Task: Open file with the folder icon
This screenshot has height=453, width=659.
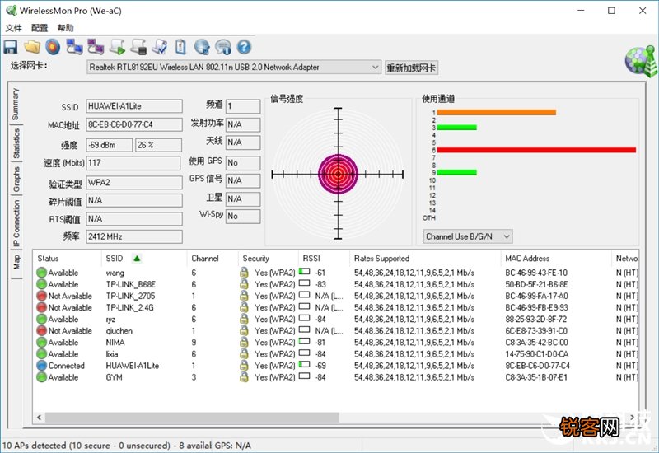Action: click(32, 47)
